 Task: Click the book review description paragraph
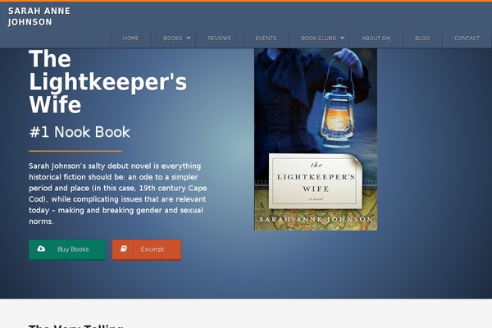[x=117, y=194]
